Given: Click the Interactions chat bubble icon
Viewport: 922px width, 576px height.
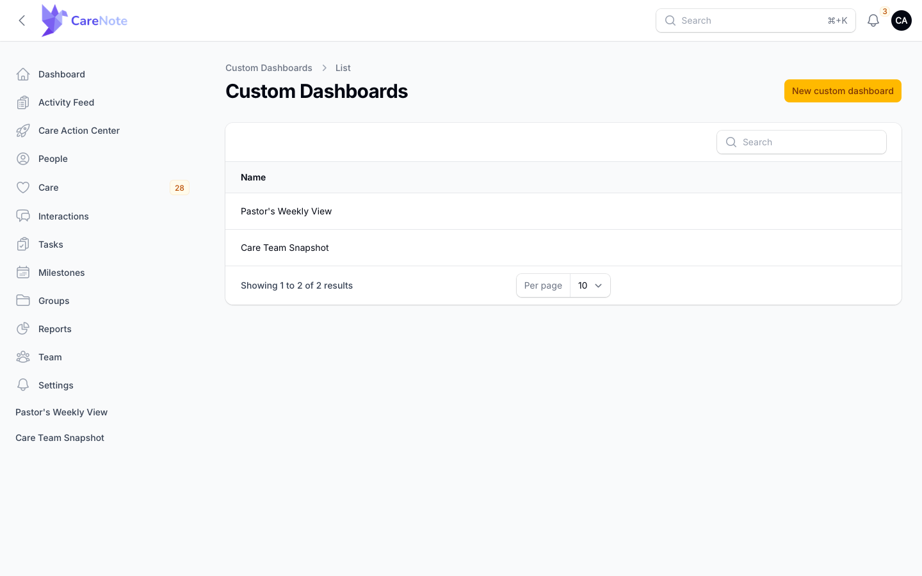Looking at the screenshot, I should pyautogui.click(x=23, y=216).
